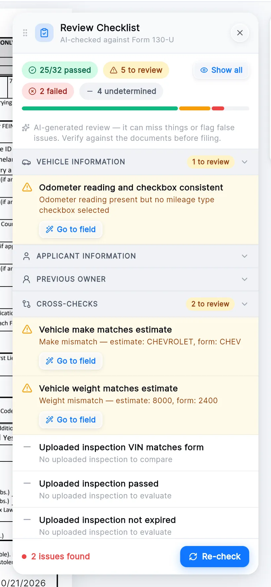Go to field for Odometer reading

(71, 229)
